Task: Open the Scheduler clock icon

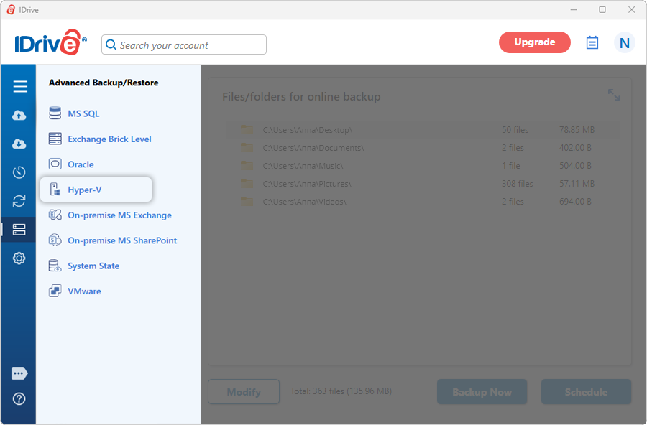Action: [19, 172]
